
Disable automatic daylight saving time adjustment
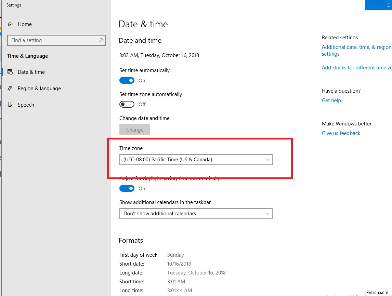click(x=127, y=188)
